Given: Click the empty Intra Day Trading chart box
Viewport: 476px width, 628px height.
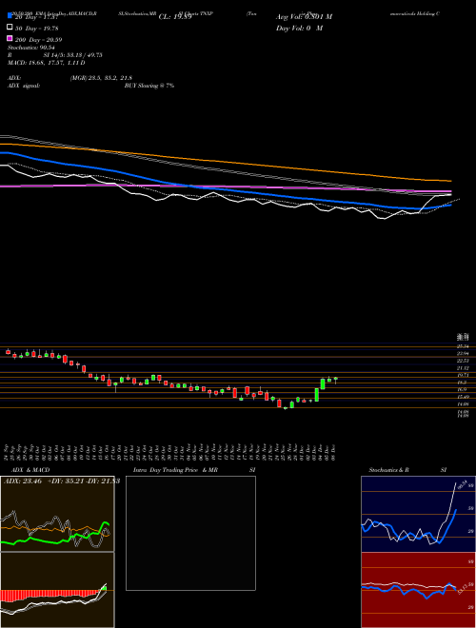Looking at the screenshot, I should tap(190, 533).
